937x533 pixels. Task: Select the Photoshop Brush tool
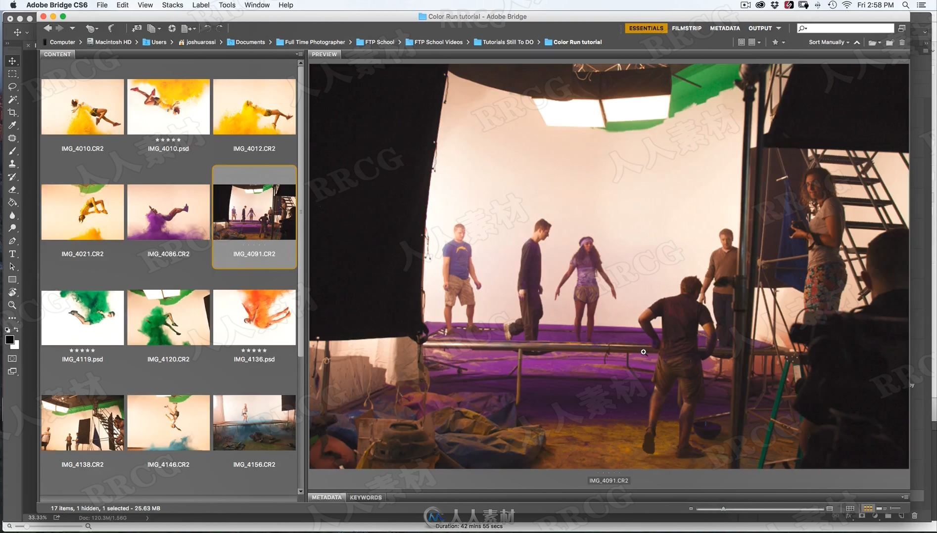click(x=12, y=151)
